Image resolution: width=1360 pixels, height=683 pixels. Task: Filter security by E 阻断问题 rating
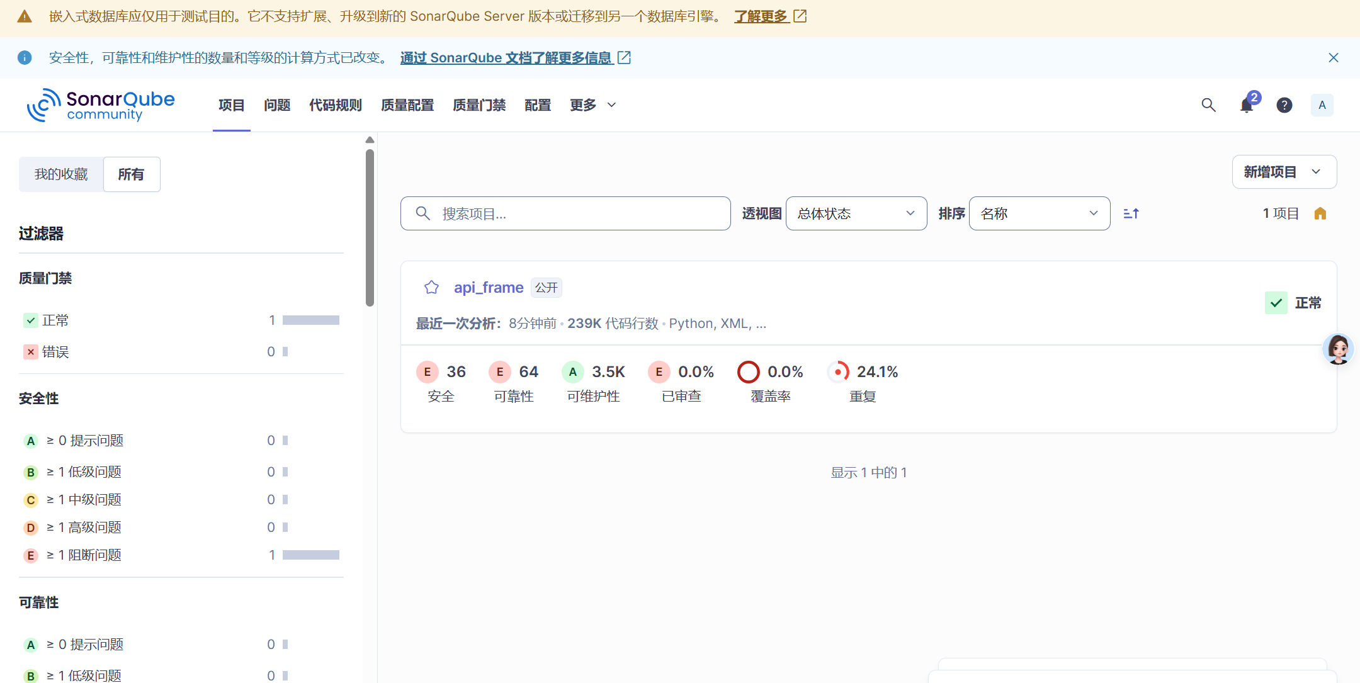pos(84,555)
